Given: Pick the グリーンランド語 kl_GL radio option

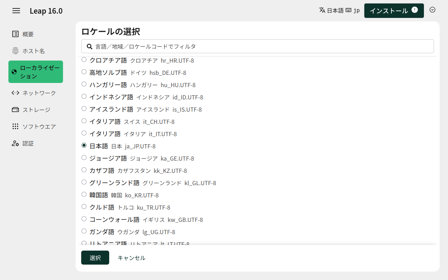Looking at the screenshot, I should [x=84, y=182].
